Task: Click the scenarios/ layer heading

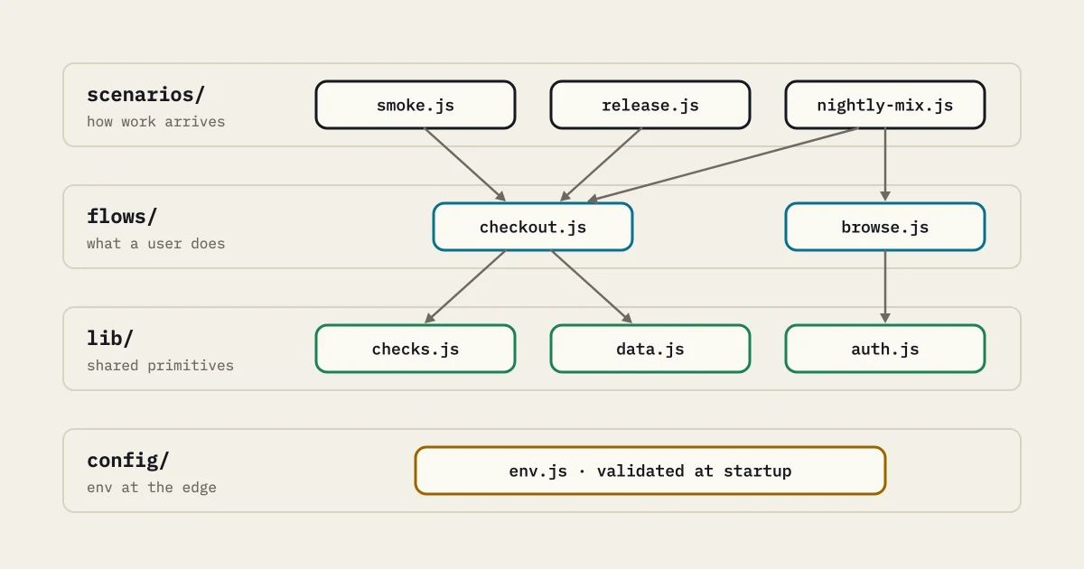Action: click(x=146, y=94)
